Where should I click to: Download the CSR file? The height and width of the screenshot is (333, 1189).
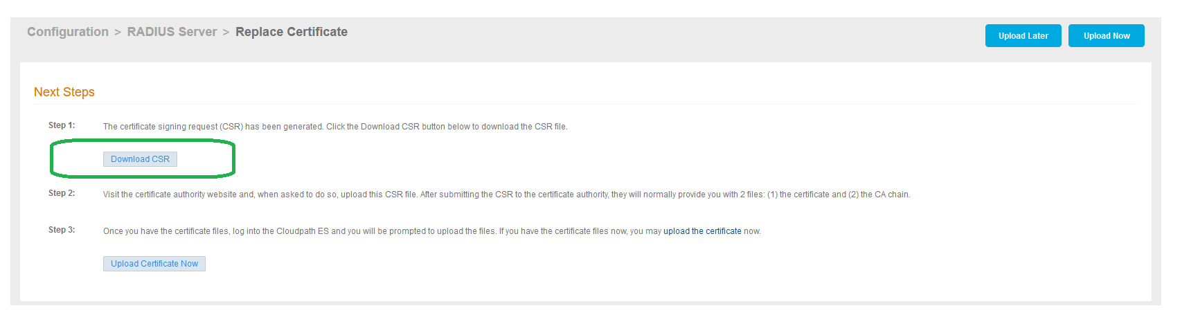140,159
